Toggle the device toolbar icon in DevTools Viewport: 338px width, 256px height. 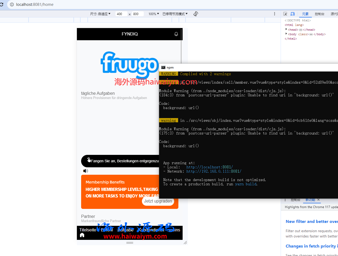coord(293,14)
